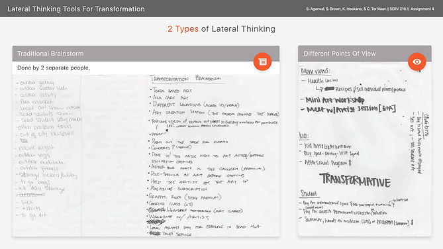Open the 'Transformative' points of view sketch image
The height and width of the screenshot is (249, 443).
click(364, 149)
